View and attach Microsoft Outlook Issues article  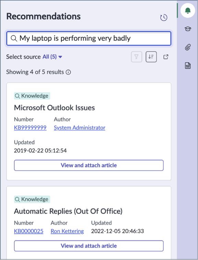pyautogui.click(x=89, y=165)
